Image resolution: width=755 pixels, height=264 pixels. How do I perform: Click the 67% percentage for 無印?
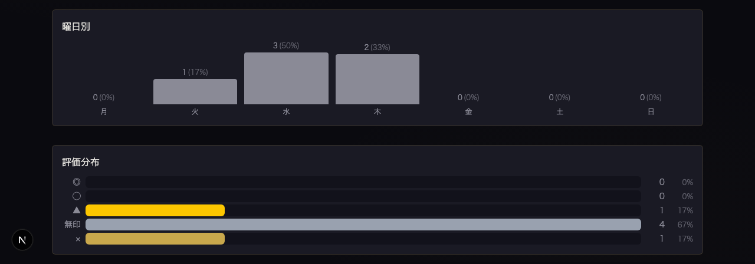(685, 225)
